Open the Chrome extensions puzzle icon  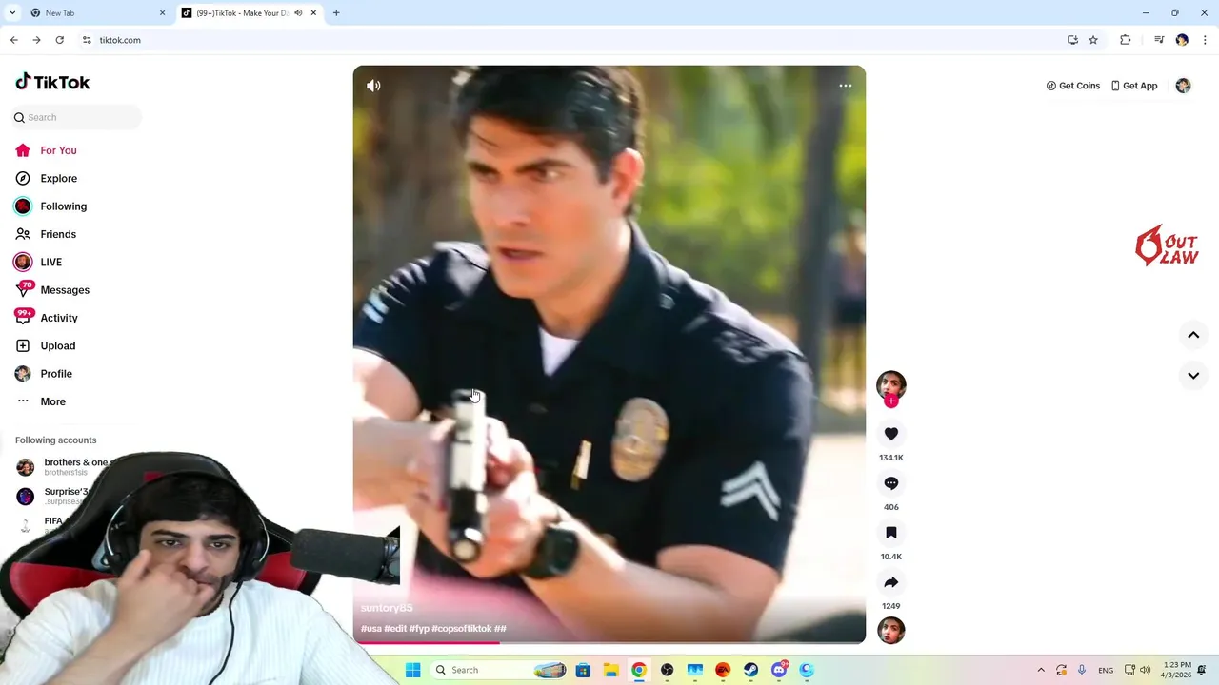click(1125, 40)
